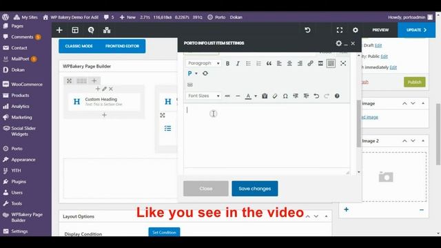Collapse the Layout Options panel triangle
This screenshot has height=248, width=441.
326,216
